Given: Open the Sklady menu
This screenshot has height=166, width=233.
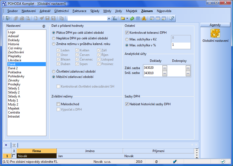Looking at the screenshot, I should (x=95, y=11).
